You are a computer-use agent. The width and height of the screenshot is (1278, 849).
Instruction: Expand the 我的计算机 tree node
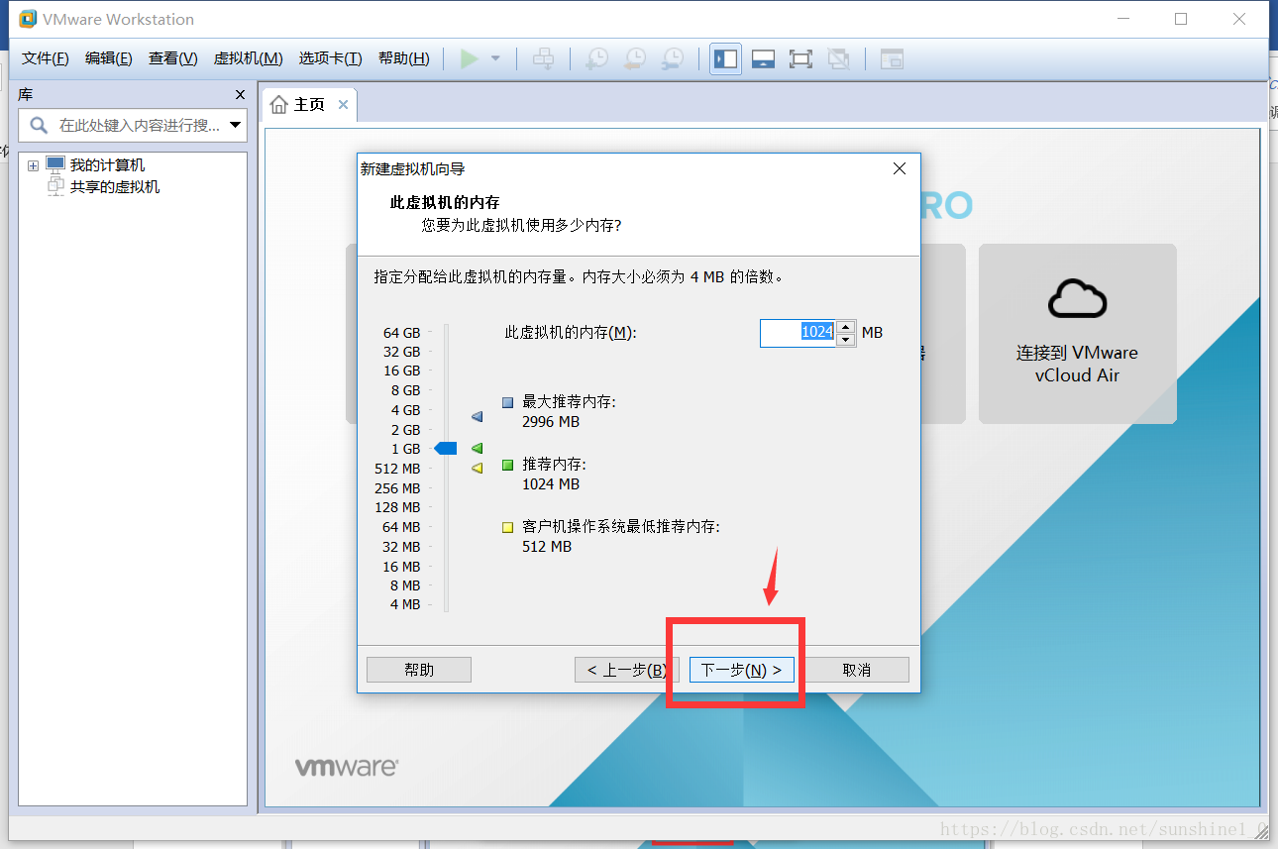coord(33,164)
